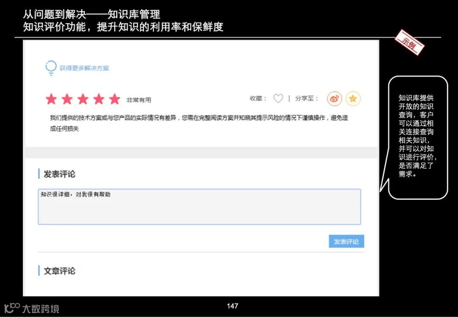Screen dimensions: 458x317
Task: Toggle the heart favorite icon next to 收藏
Action: coord(278,99)
